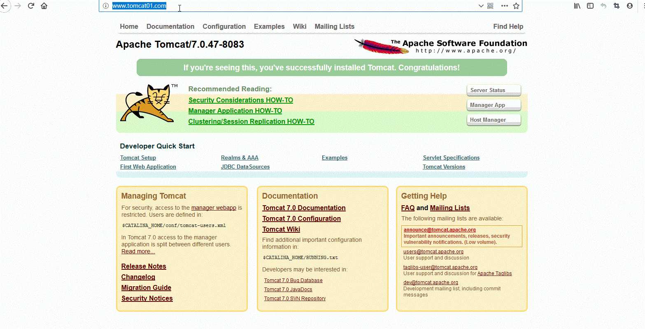Open Security Considerations HOW-TO link

(x=241, y=100)
